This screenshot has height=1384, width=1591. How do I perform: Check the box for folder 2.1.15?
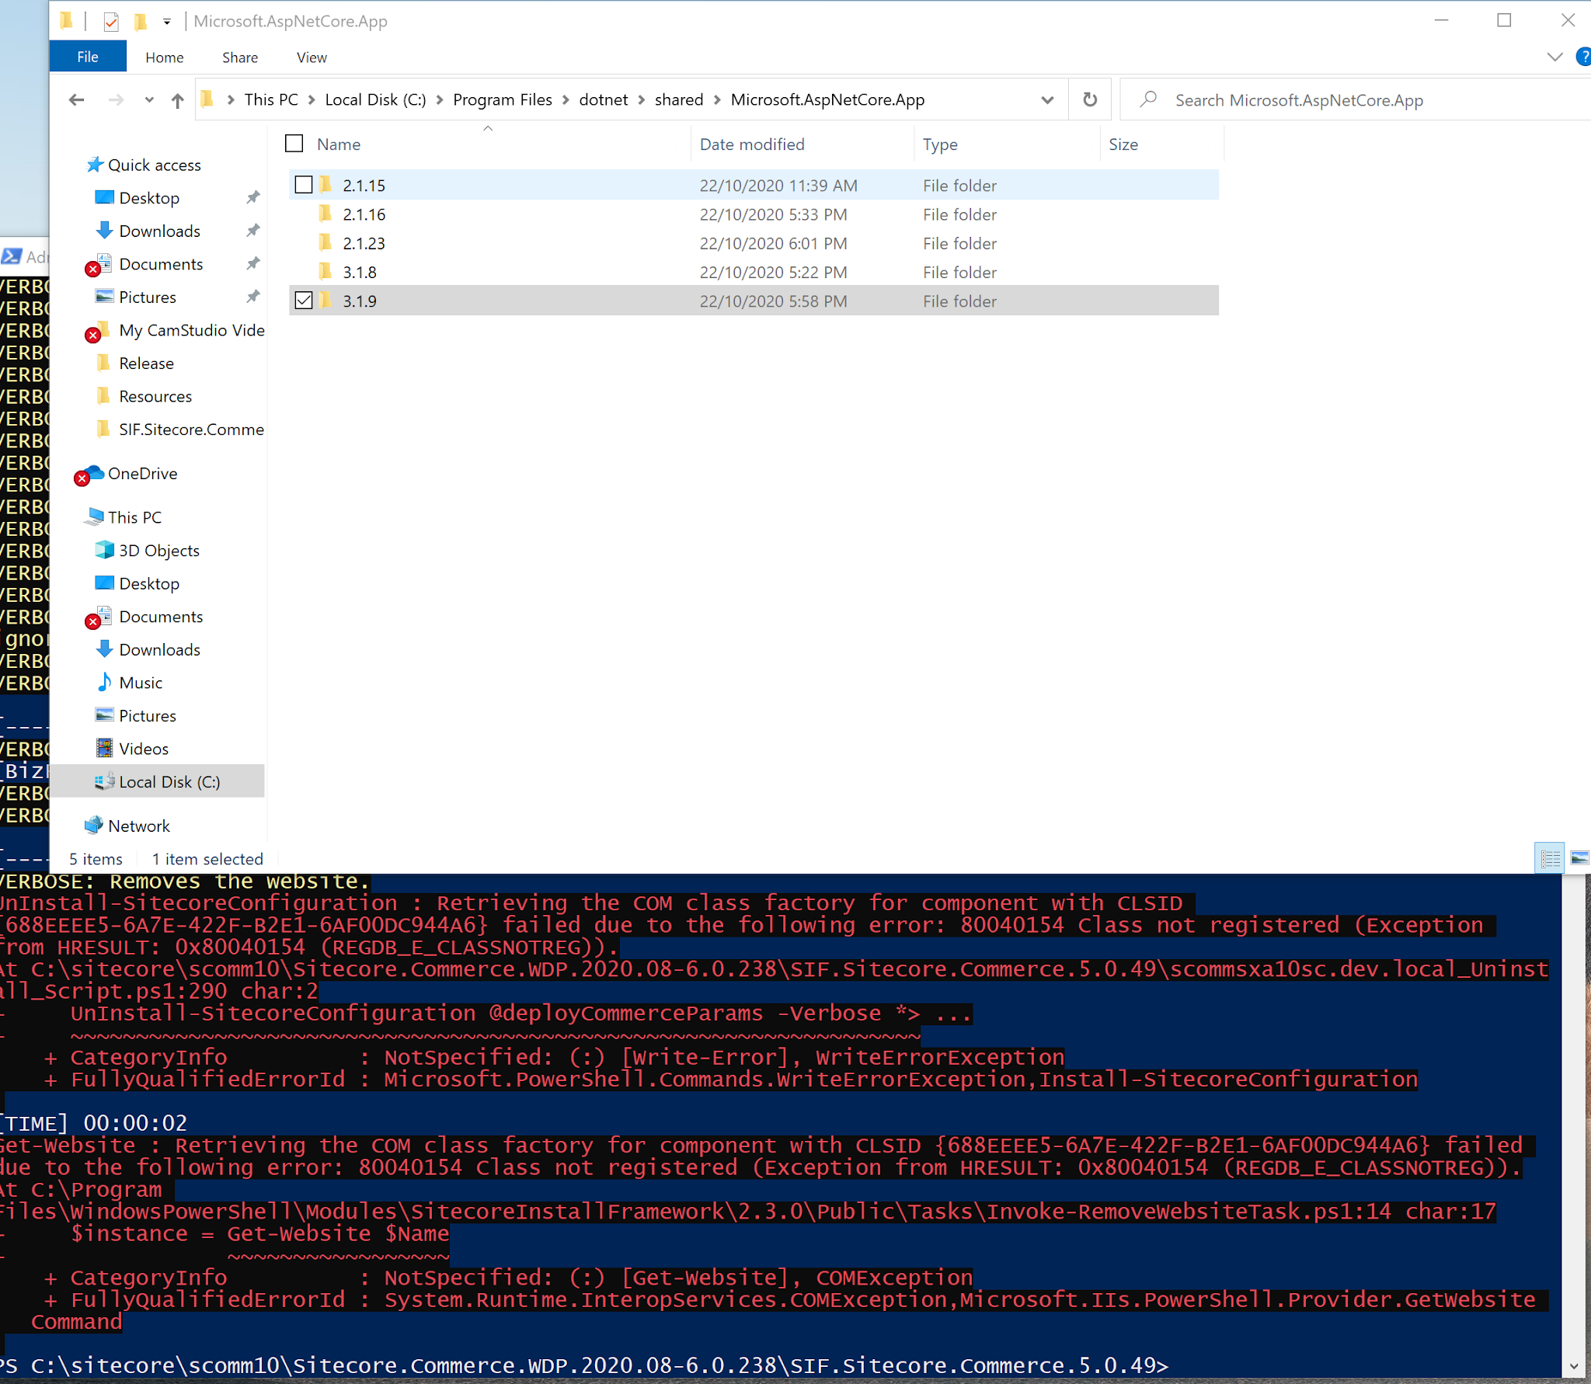click(304, 185)
